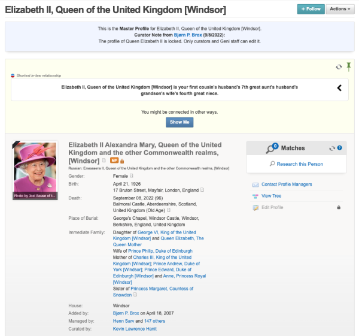Open Research this Person link
The image size is (359, 336).
tap(300, 164)
